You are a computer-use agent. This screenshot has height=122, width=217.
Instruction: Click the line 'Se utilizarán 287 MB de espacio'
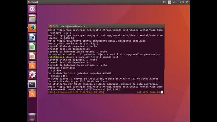[x=103, y=84]
